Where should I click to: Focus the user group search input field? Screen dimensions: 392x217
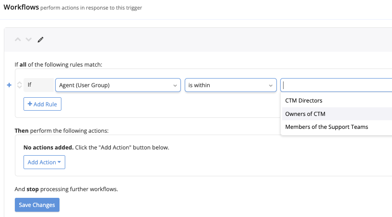click(336, 85)
